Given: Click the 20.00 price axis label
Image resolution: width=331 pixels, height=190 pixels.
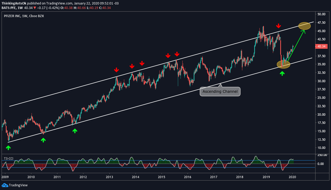Looking at the screenshot, I should [x=322, y=114].
